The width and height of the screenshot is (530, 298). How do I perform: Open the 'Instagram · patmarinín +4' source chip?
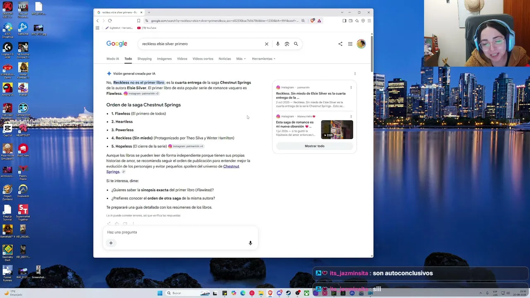(x=186, y=146)
